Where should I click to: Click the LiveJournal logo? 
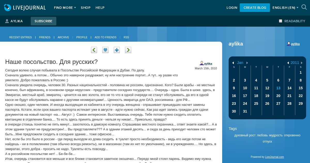pyautogui.click(x=25, y=8)
